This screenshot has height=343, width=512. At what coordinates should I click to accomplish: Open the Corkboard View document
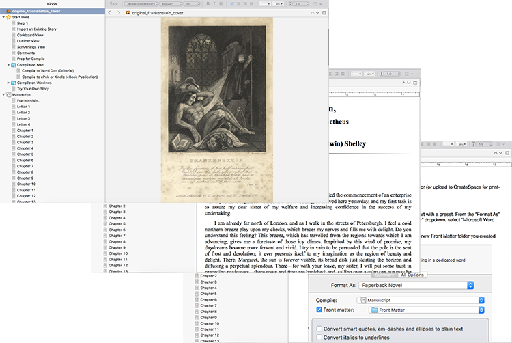pyautogui.click(x=30, y=35)
